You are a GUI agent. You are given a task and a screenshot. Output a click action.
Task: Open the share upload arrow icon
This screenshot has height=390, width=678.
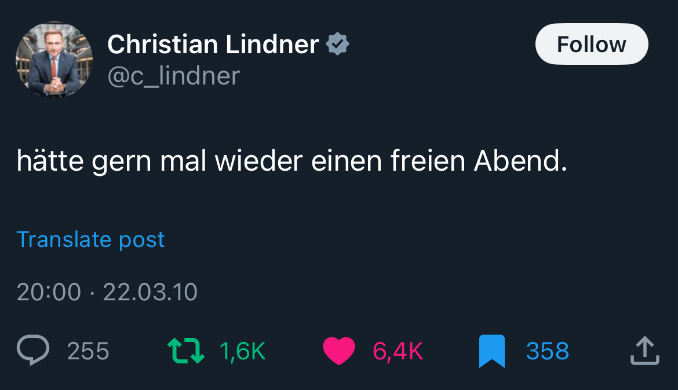pos(644,351)
